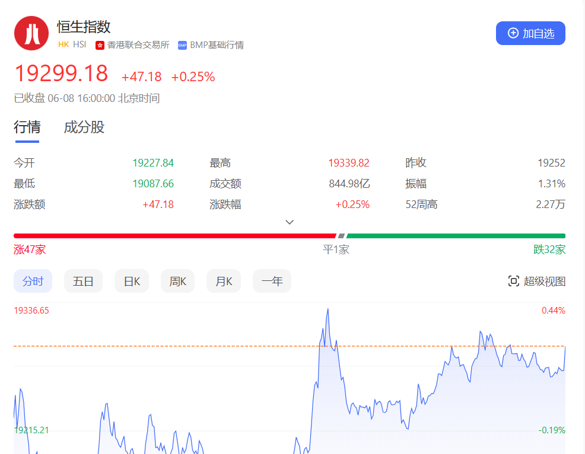The height and width of the screenshot is (454, 585).
Task: Click the header change amount +47.18
Action: click(x=141, y=77)
